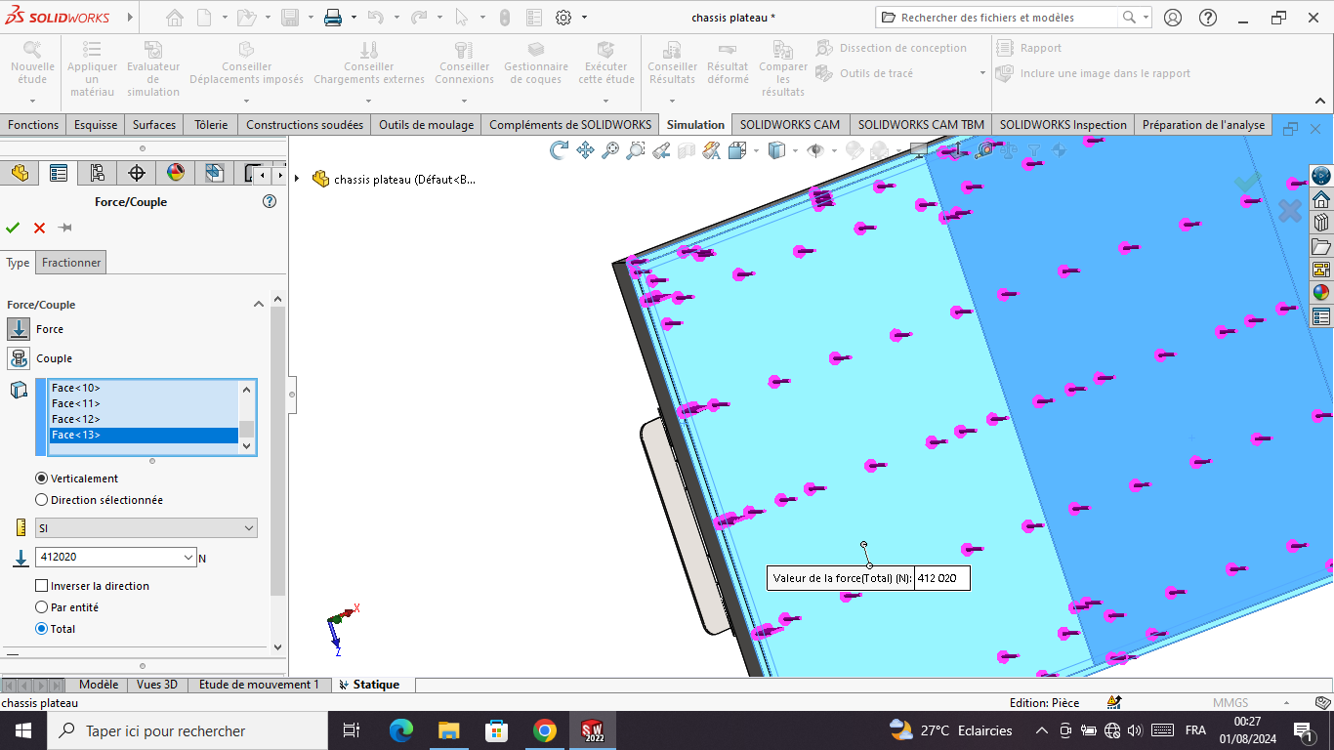Open the DisplayManager color sphere tab

pos(176,173)
